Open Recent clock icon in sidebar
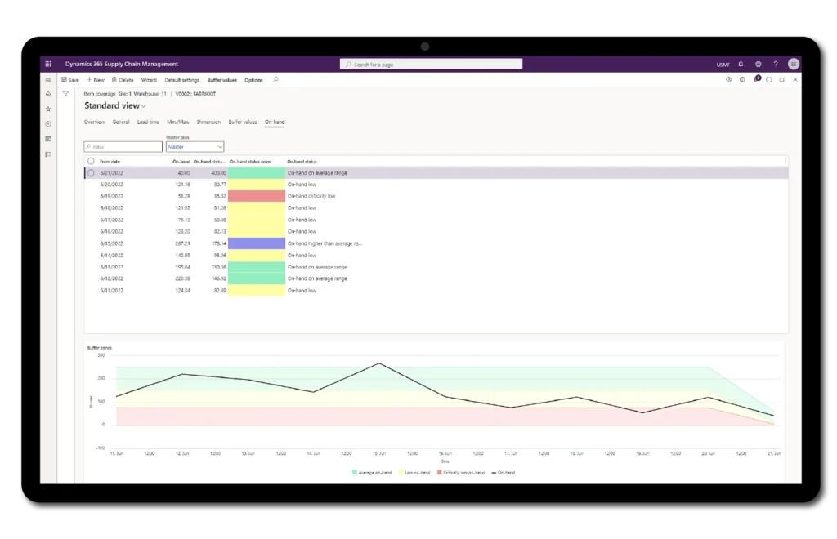Image resolution: width=837 pixels, height=539 pixels. 48,124
